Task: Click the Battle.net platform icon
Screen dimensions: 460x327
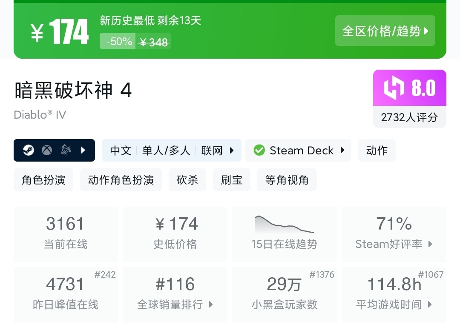Action: point(65,150)
